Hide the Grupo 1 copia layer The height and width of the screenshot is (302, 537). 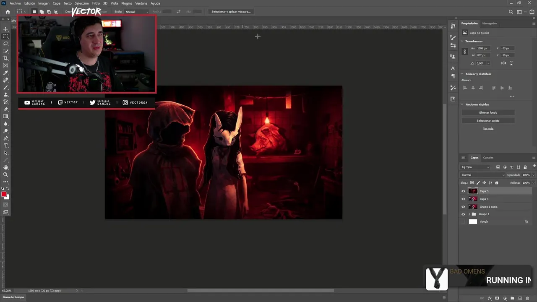pyautogui.click(x=464, y=207)
